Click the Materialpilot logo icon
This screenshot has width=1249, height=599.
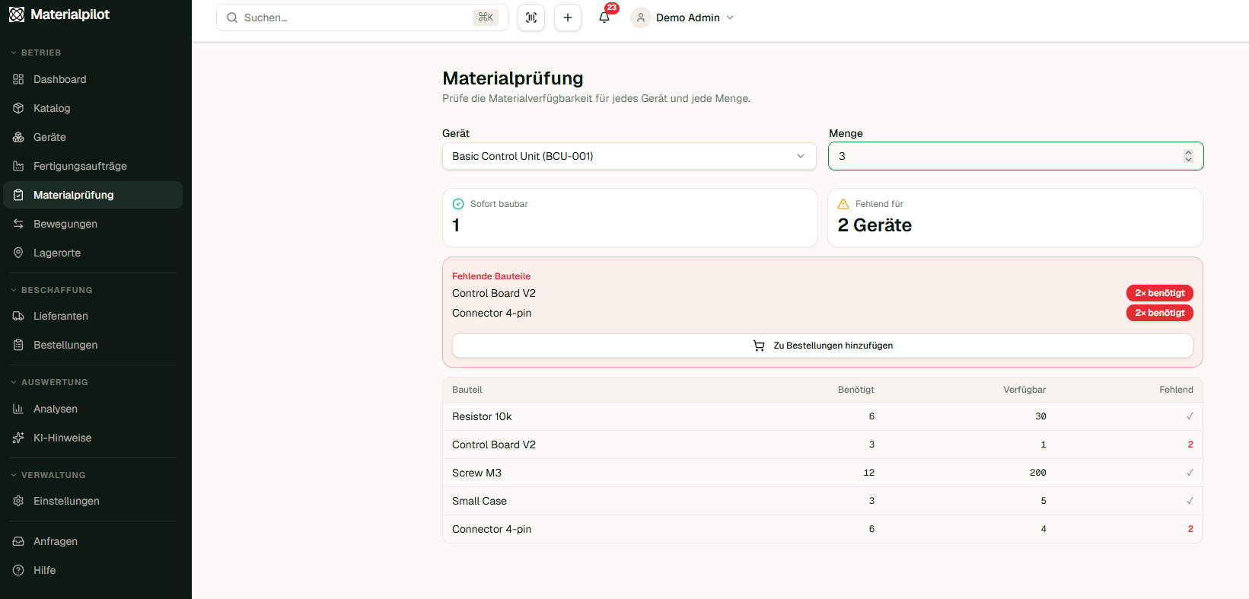pos(17,14)
